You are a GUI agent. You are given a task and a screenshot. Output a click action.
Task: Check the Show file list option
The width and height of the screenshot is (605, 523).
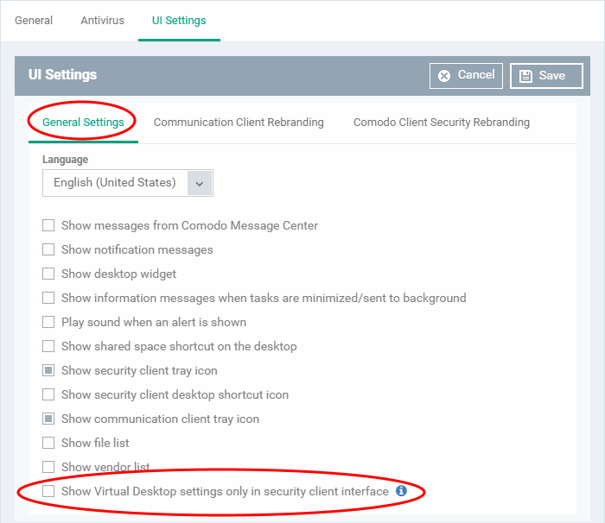pyautogui.click(x=49, y=444)
